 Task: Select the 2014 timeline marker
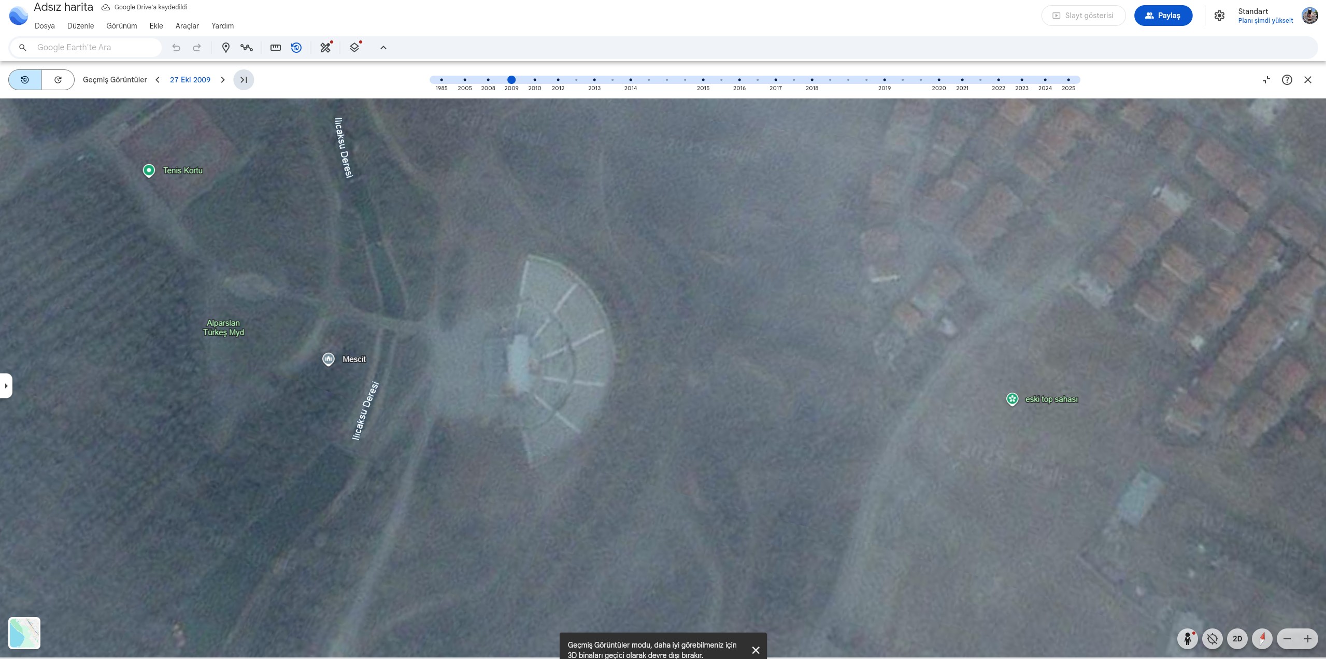(x=631, y=80)
